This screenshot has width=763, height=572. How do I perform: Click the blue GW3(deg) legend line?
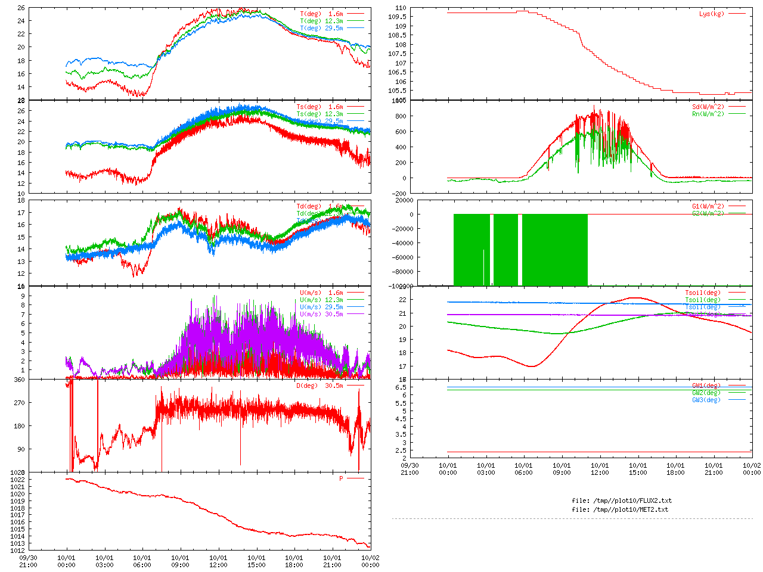(737, 400)
